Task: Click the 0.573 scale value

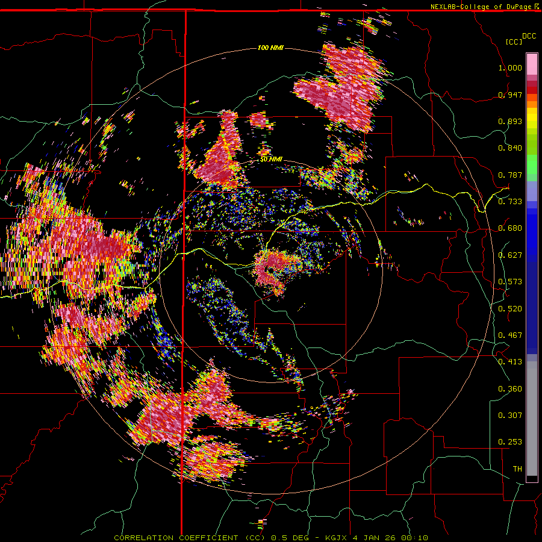Action: [x=510, y=282]
